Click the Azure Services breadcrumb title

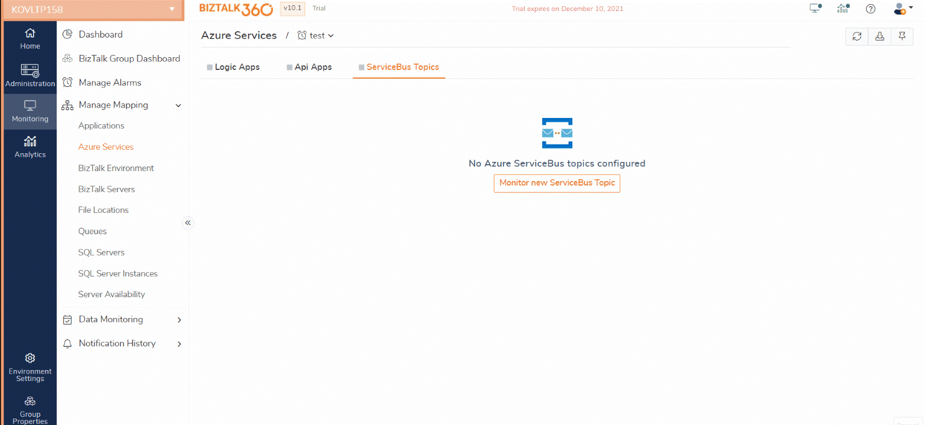(239, 35)
